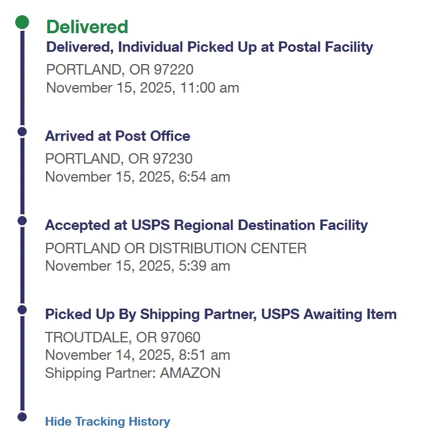This screenshot has height=446, width=423.
Task: Click the green Delivered status dot
Action: [x=22, y=23]
